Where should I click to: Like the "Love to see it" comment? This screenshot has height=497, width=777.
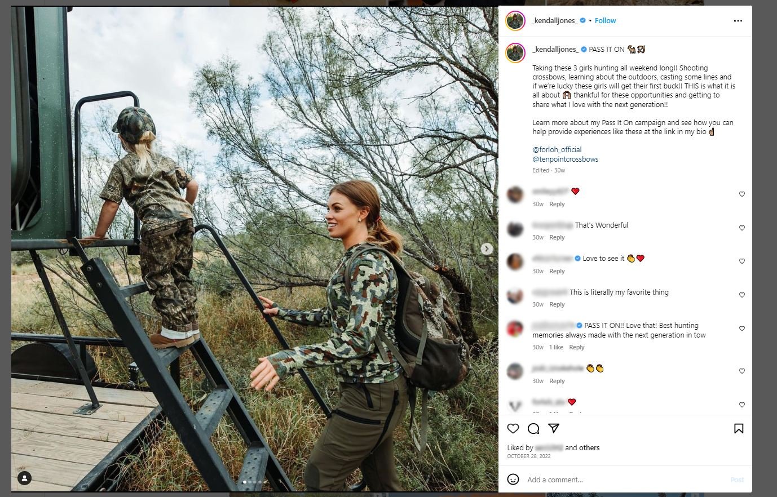point(742,261)
